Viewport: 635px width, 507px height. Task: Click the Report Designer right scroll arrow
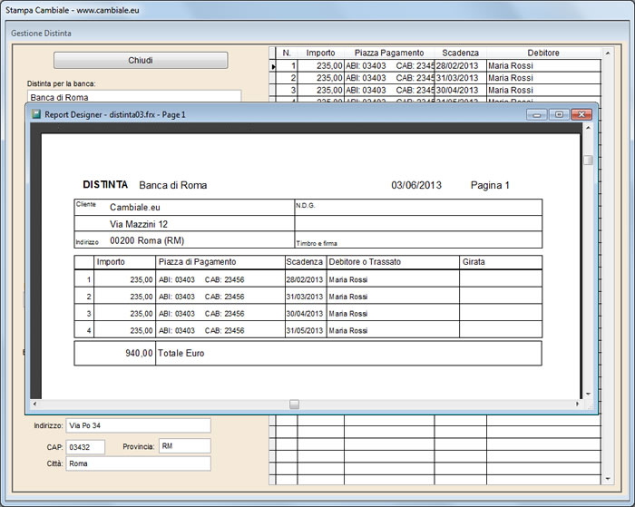(x=577, y=404)
